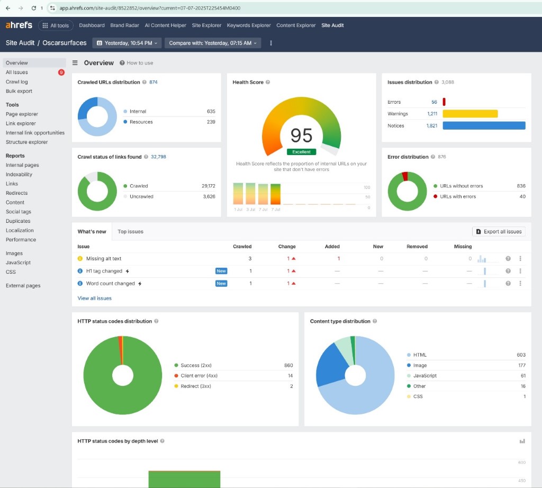Reload the page with browser refresh icon

[x=34, y=8]
